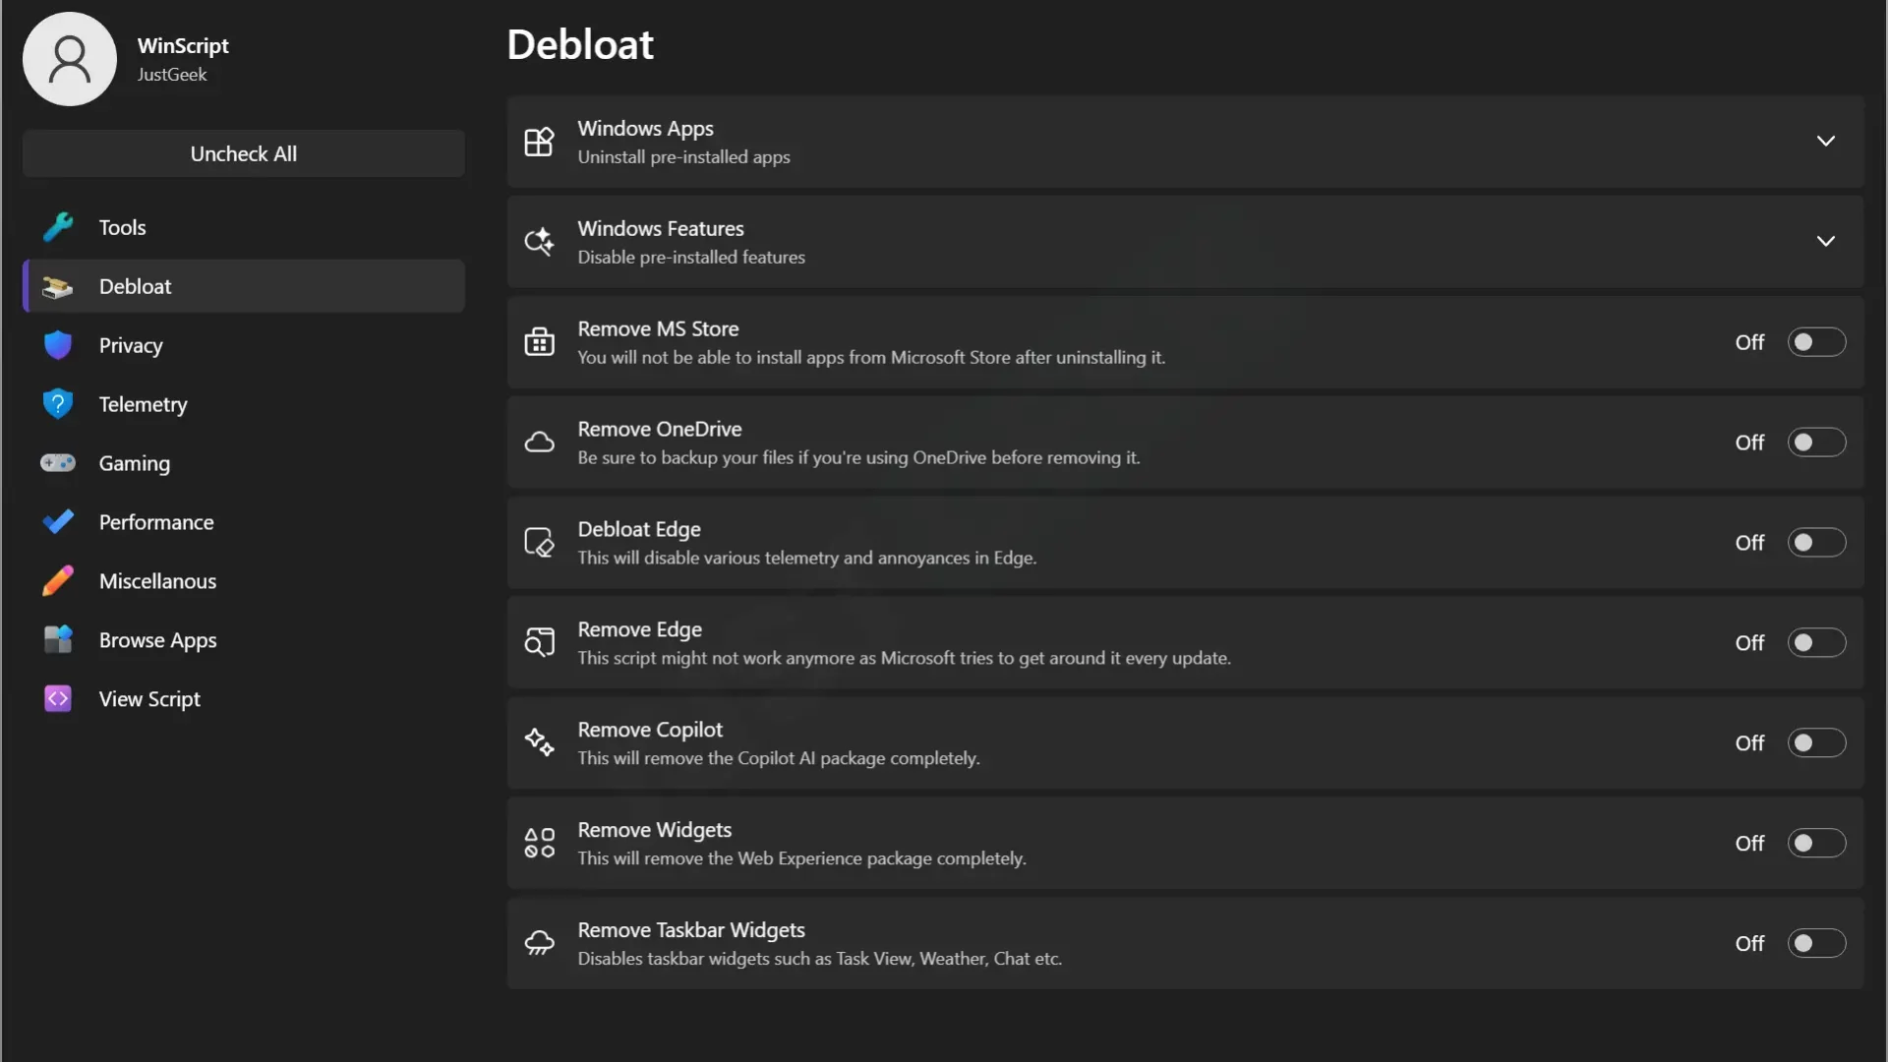The image size is (1888, 1062).
Task: Enable the Debloat Edge toggle
Action: pyautogui.click(x=1816, y=543)
